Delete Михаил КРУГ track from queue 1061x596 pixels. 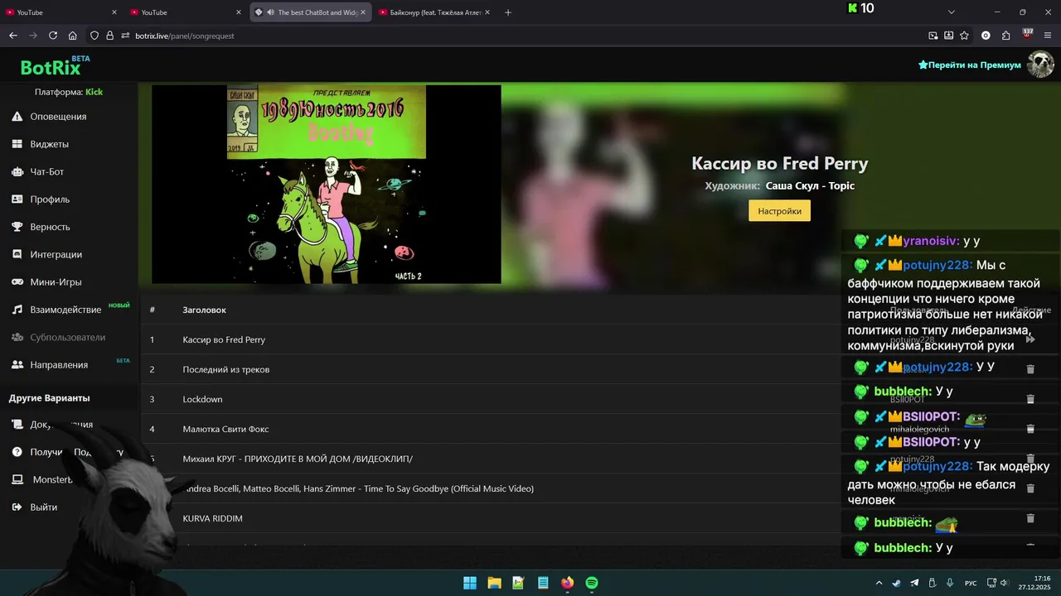click(1030, 459)
